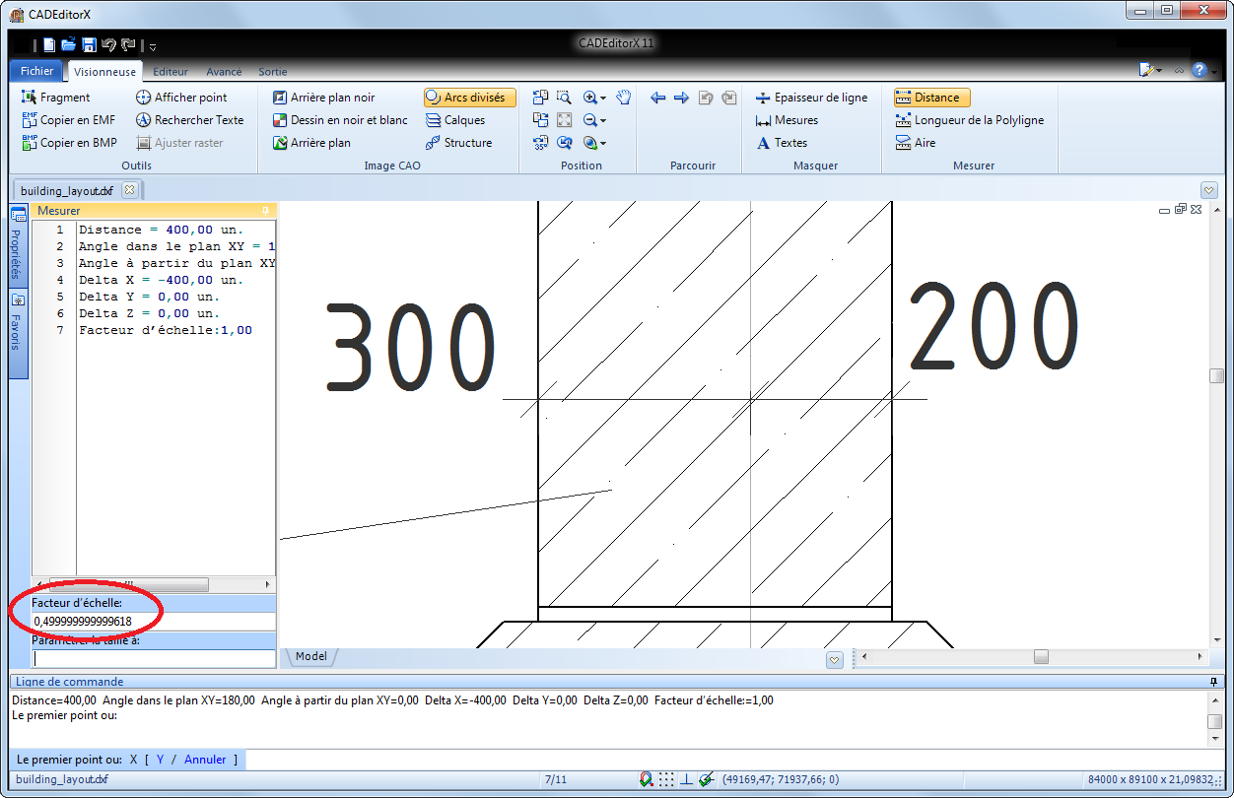Screen dimensions: 1234x798
Task: Toggle the Arcs divisés option
Action: click(469, 98)
